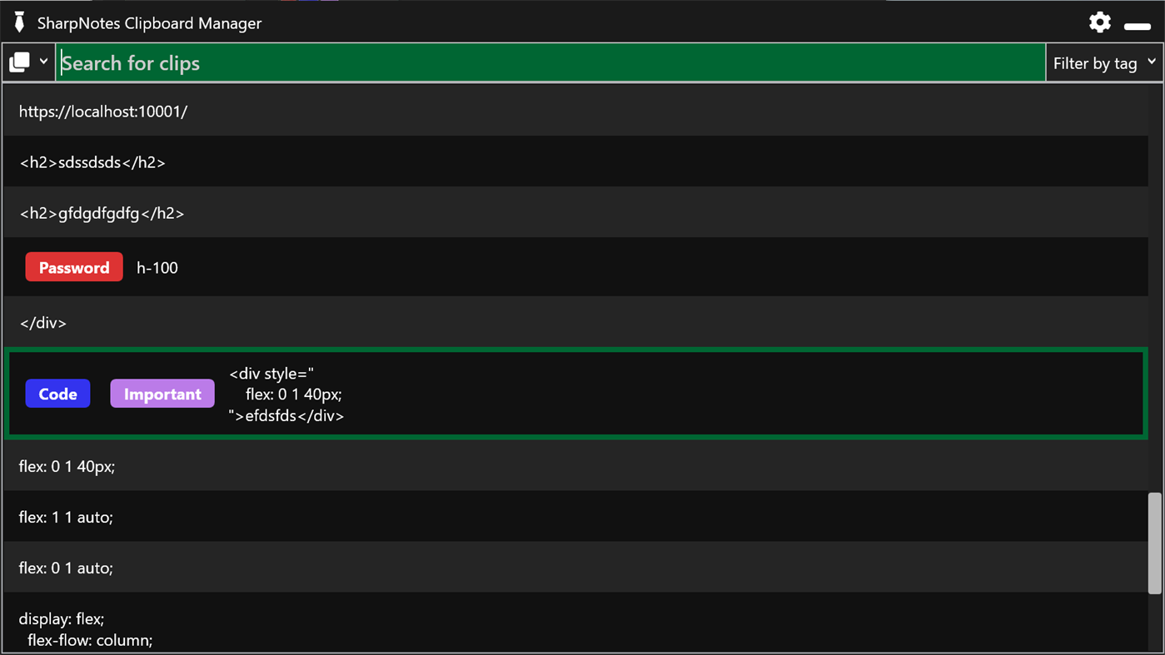The height and width of the screenshot is (655, 1165).
Task: Click the SharpNotes tie icon in the titlebar
Action: tap(18, 22)
